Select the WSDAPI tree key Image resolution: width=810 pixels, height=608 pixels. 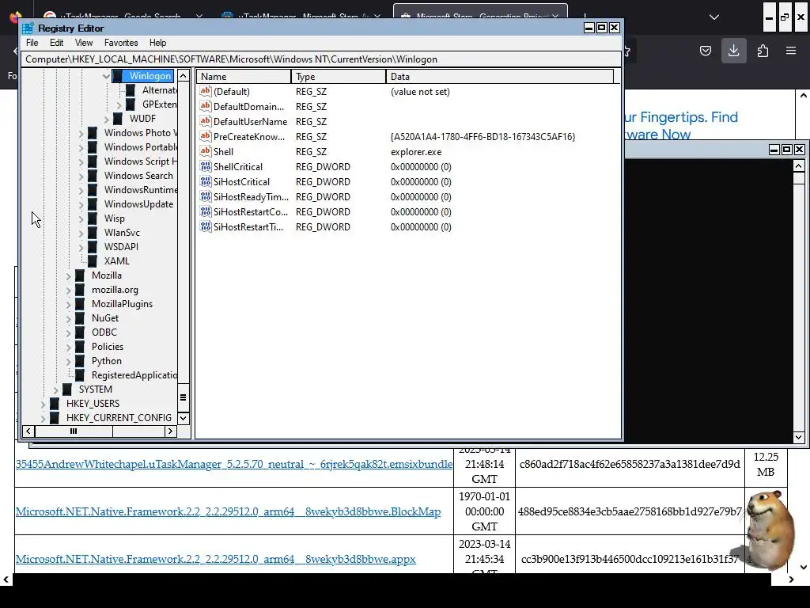[121, 247]
